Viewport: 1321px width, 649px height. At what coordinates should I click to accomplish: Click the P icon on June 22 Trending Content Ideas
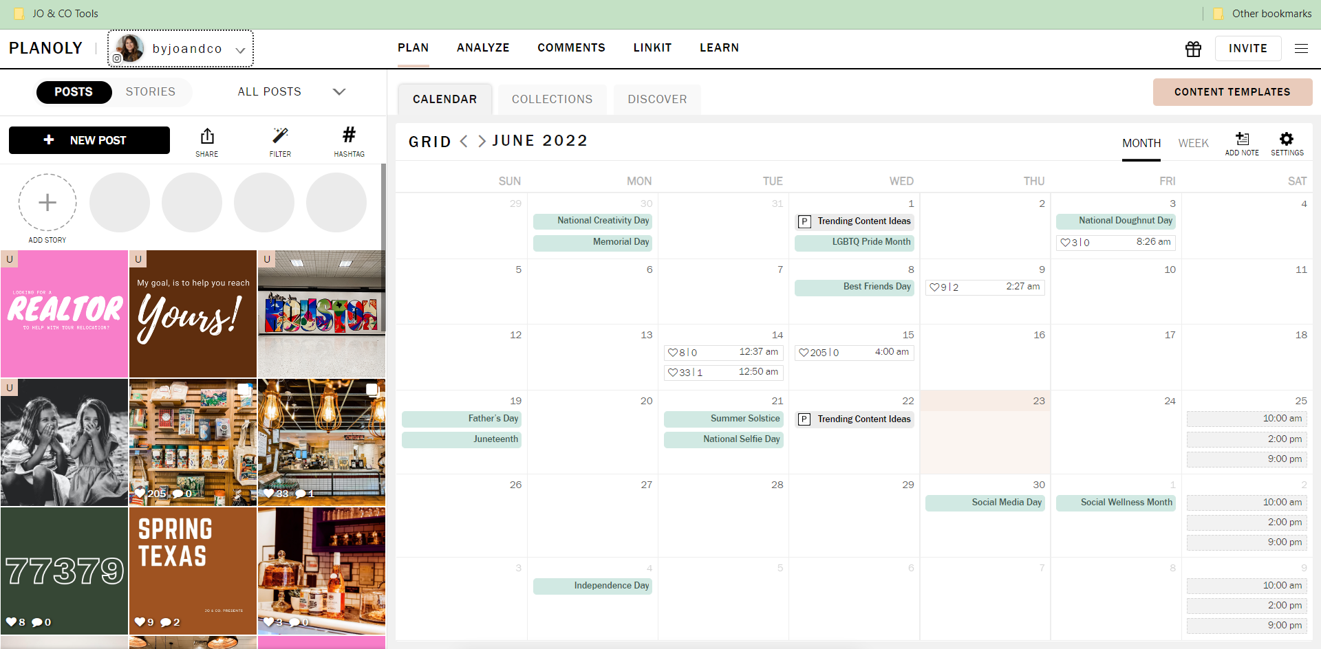(804, 419)
